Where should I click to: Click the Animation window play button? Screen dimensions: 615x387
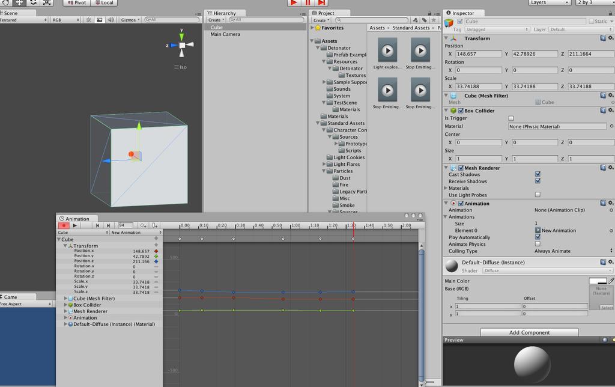pyautogui.click(x=74, y=225)
